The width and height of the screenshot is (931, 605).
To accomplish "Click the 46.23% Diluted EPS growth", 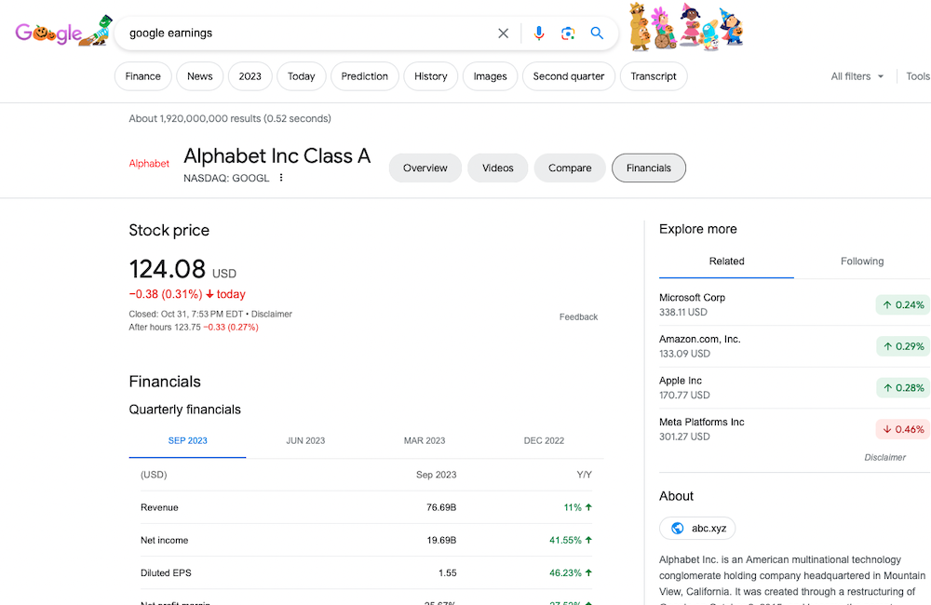I will (x=571, y=572).
